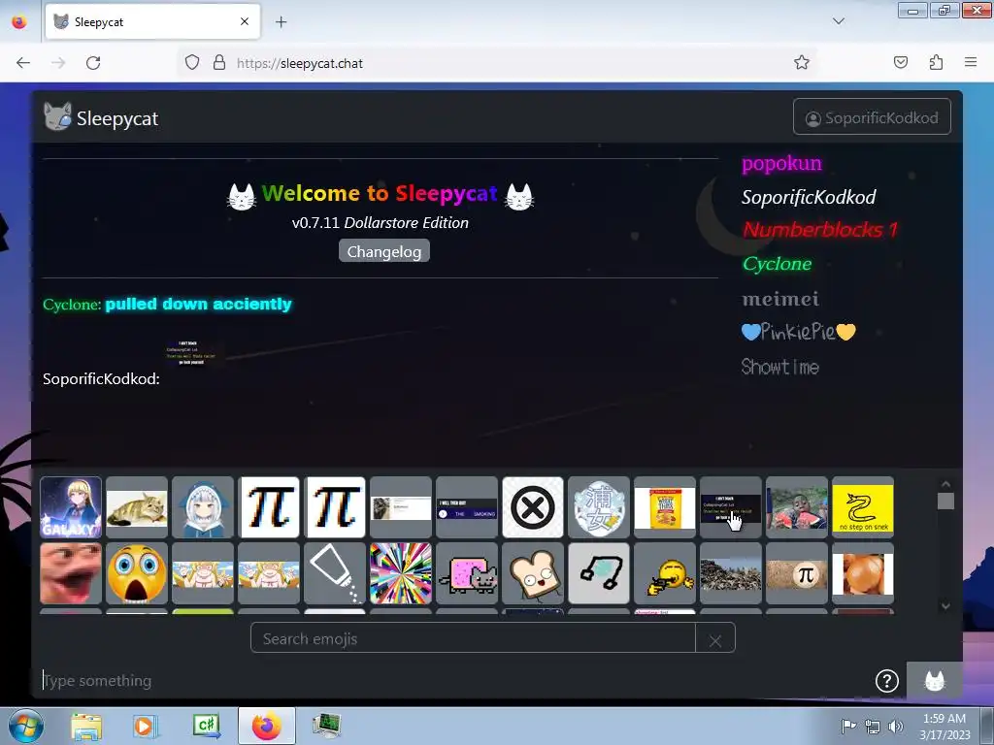
Task: Insert the circled X emoji
Action: click(533, 507)
